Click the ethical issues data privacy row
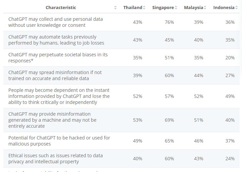Viewport: 242px width, 172px height. pos(56,159)
